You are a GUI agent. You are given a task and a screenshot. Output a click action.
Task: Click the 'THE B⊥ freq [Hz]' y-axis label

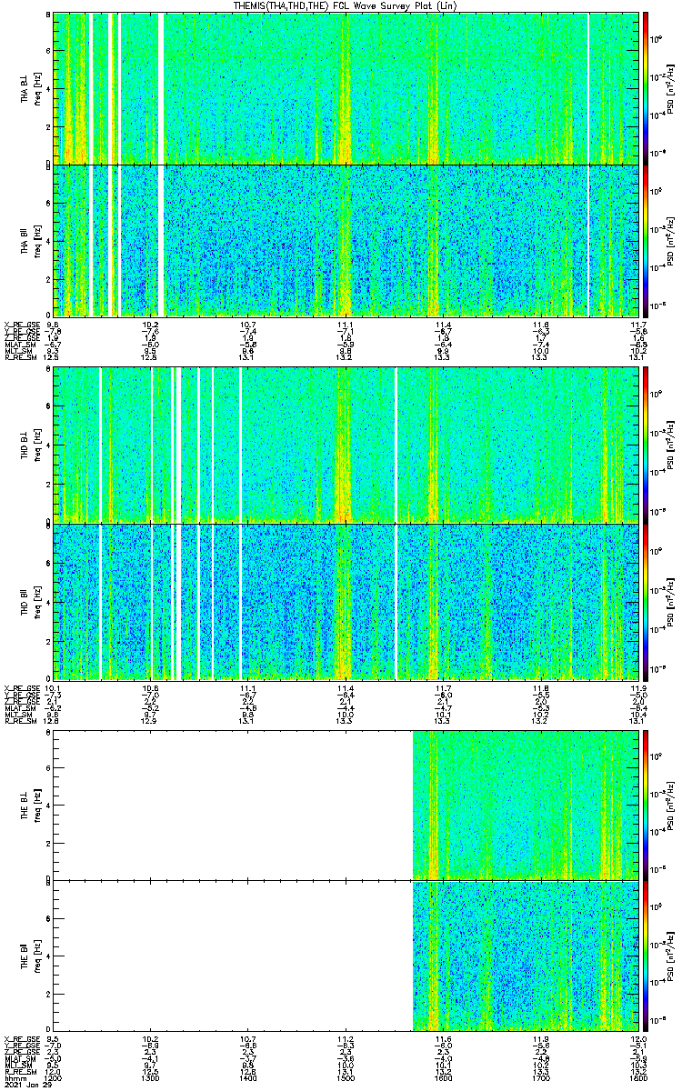click(x=29, y=805)
